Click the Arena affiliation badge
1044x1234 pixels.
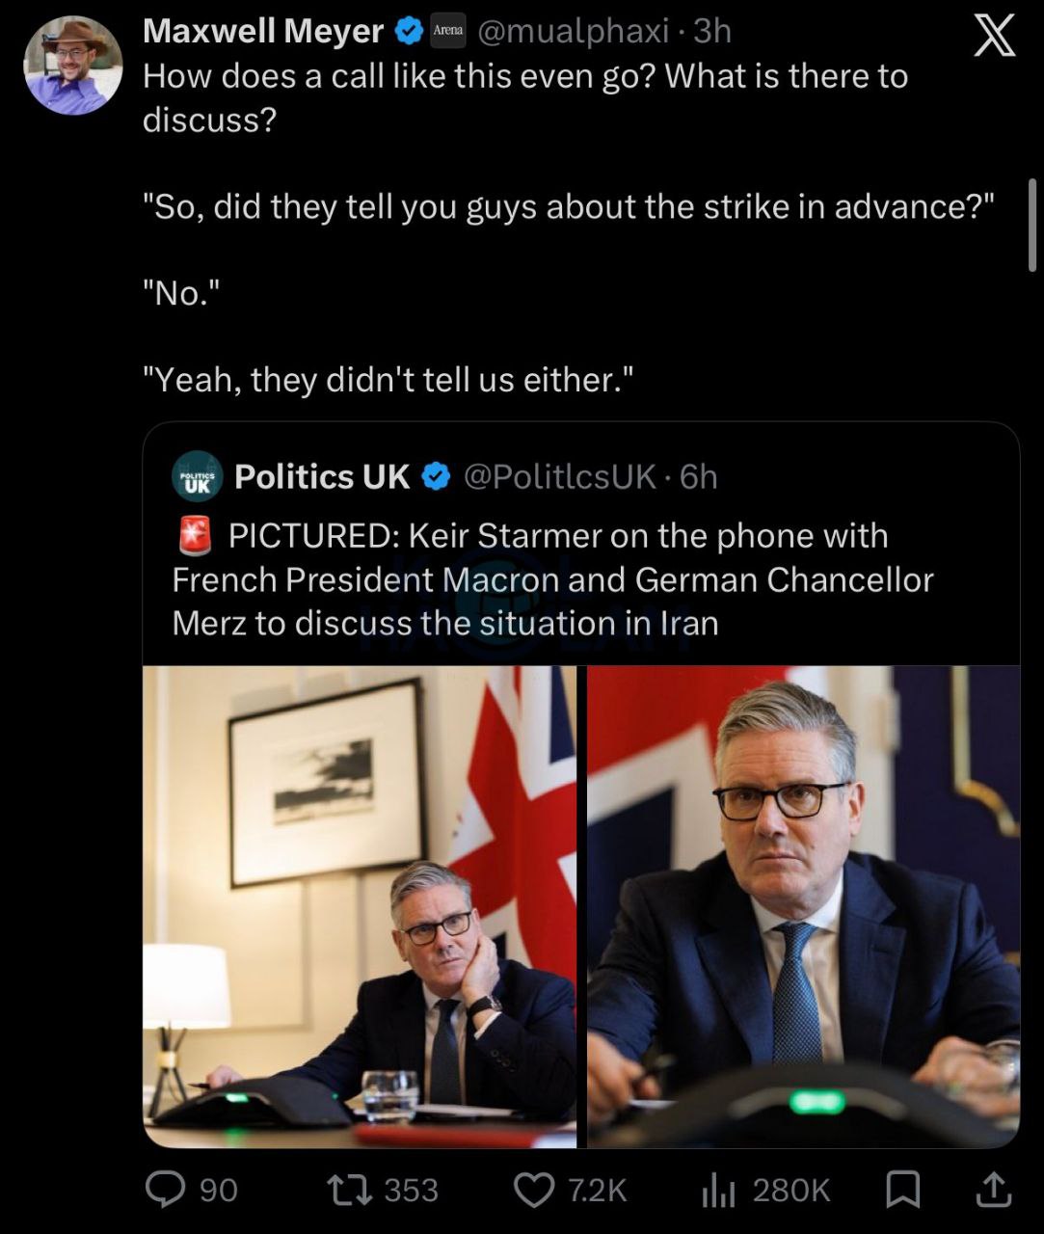pos(447,31)
